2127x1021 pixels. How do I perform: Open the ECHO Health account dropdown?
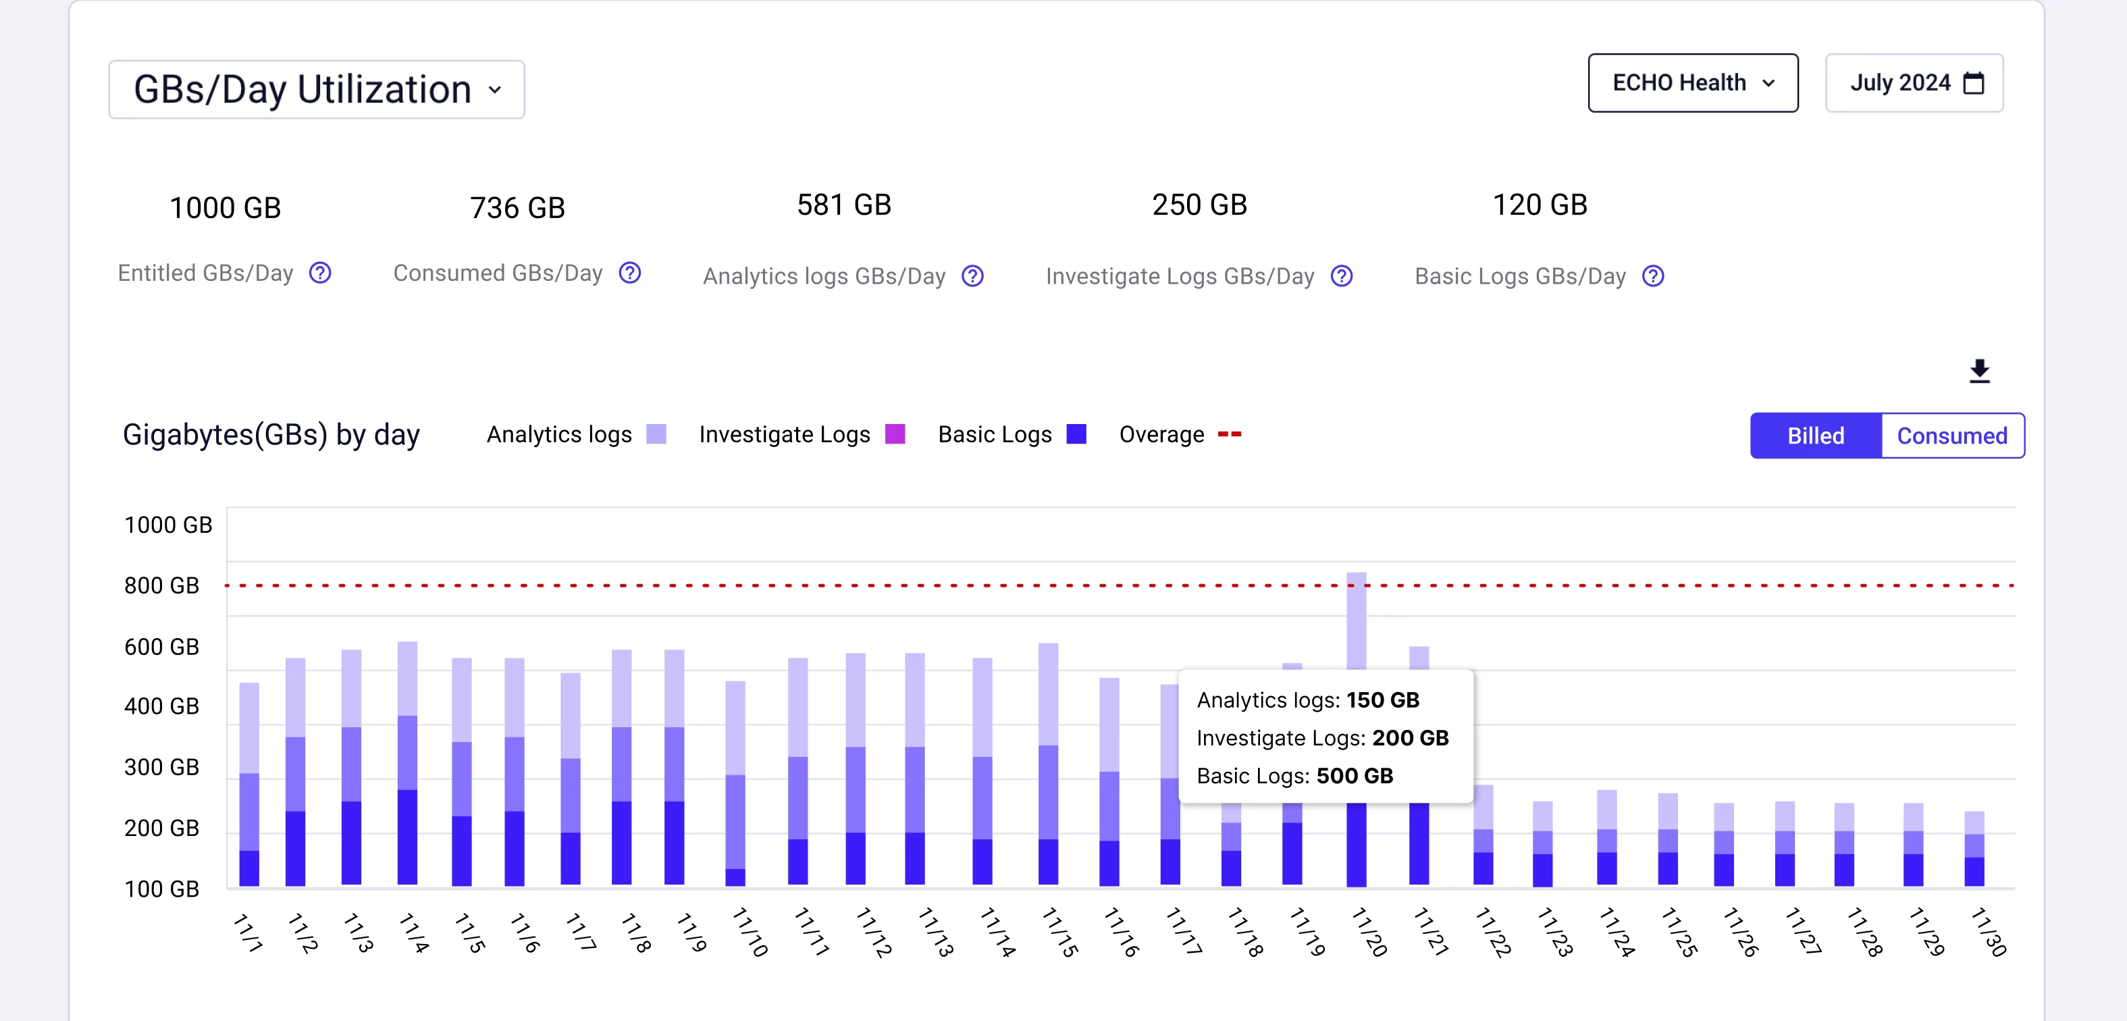point(1692,84)
